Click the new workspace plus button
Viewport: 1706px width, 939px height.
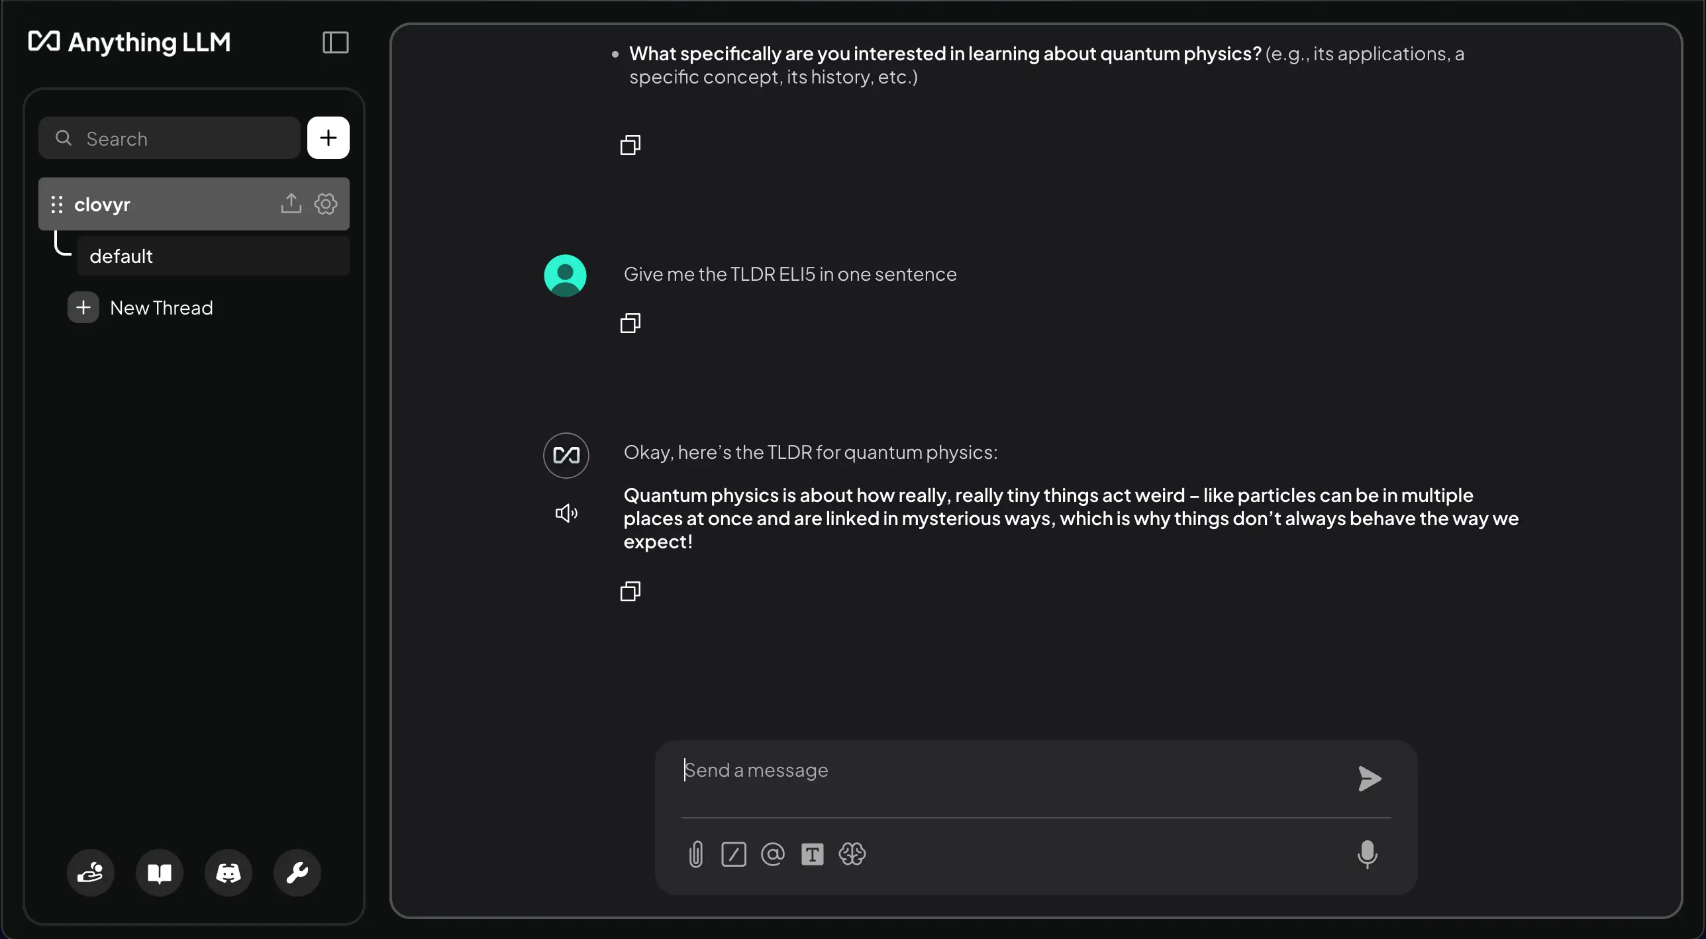click(328, 138)
